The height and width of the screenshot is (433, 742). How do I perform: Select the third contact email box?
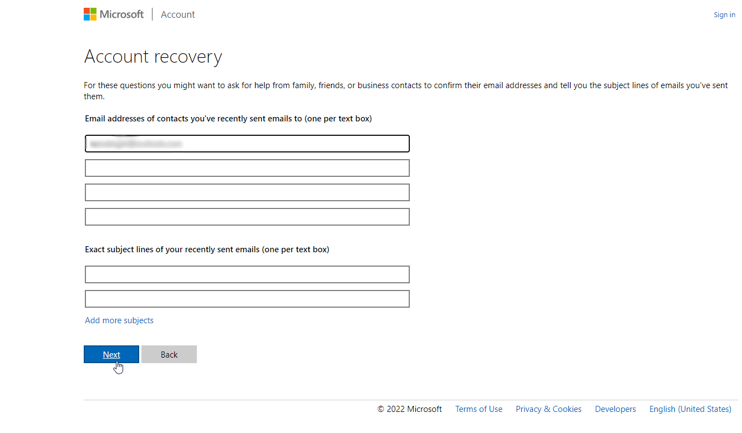[247, 192]
